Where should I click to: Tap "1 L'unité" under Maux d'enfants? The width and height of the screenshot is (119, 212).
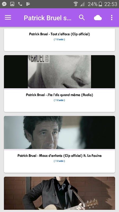[59, 161]
